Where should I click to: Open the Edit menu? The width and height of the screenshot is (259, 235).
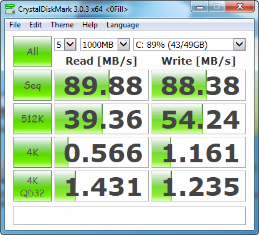click(x=35, y=25)
